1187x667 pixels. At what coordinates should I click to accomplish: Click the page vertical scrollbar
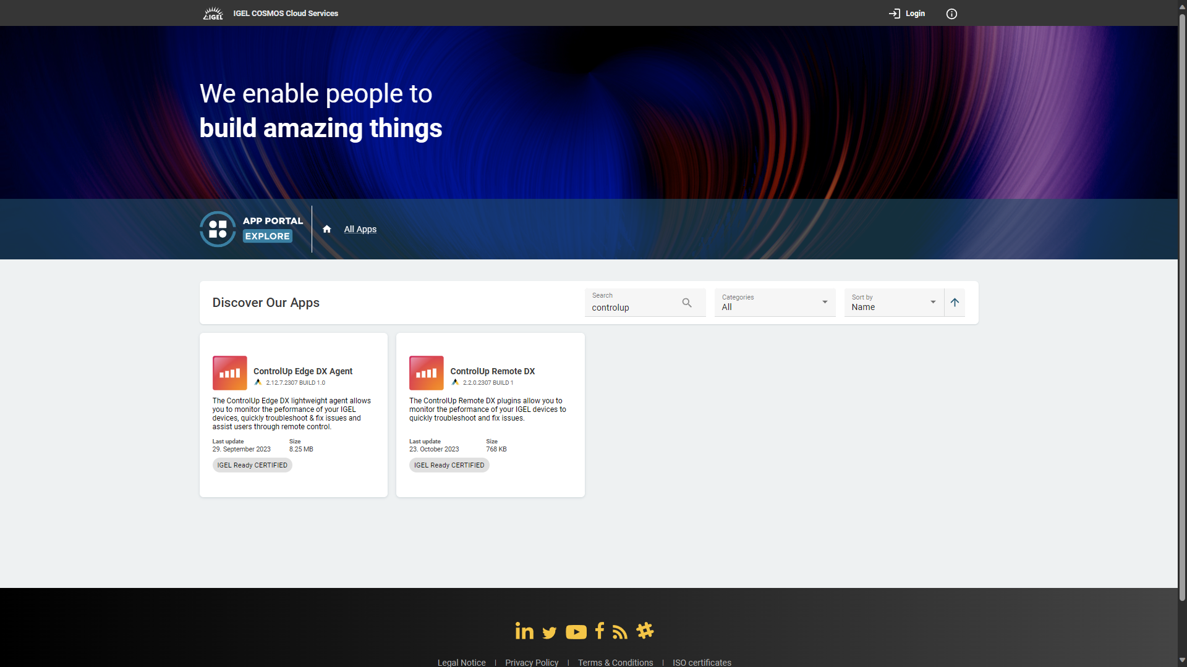coord(1182,309)
